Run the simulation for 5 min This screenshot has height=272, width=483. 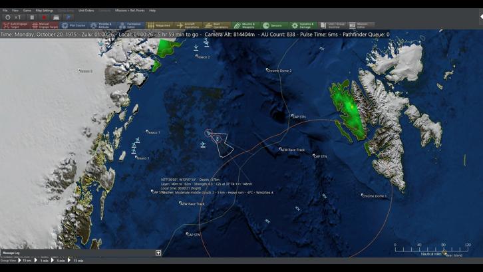coord(59,261)
